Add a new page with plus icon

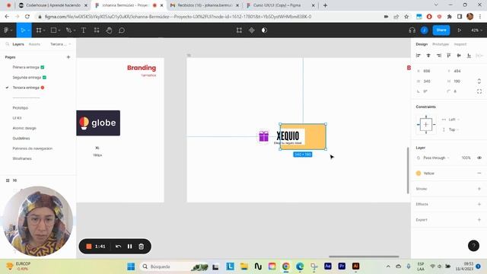tap(68, 57)
